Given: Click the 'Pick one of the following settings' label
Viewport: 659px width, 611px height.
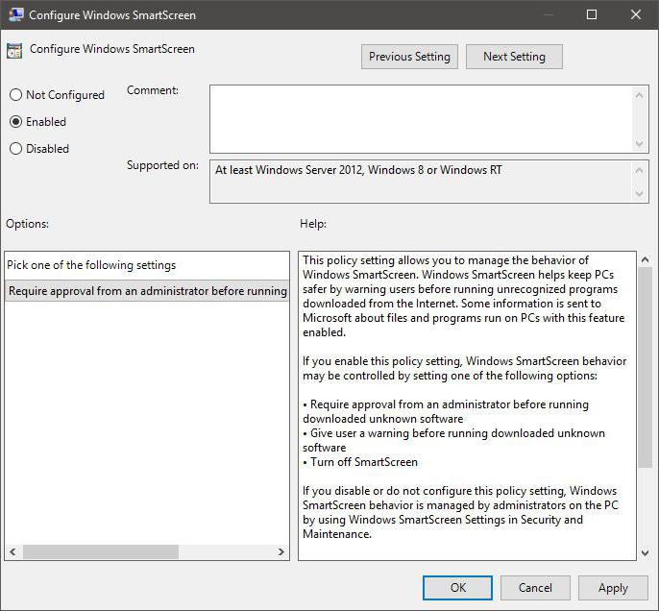Looking at the screenshot, I should tap(91, 265).
